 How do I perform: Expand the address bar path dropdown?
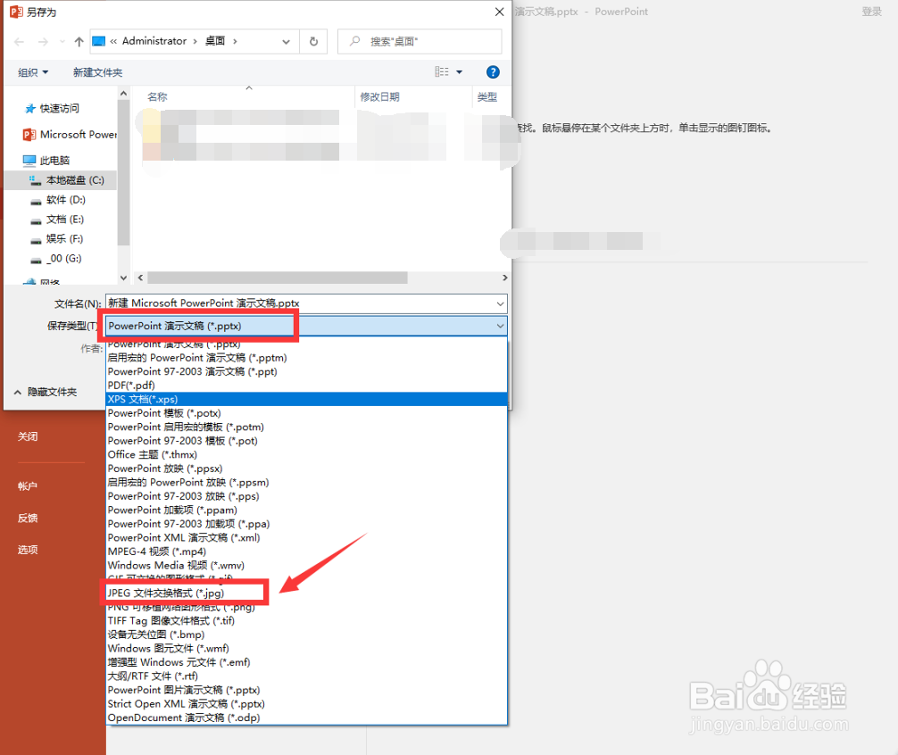[286, 41]
